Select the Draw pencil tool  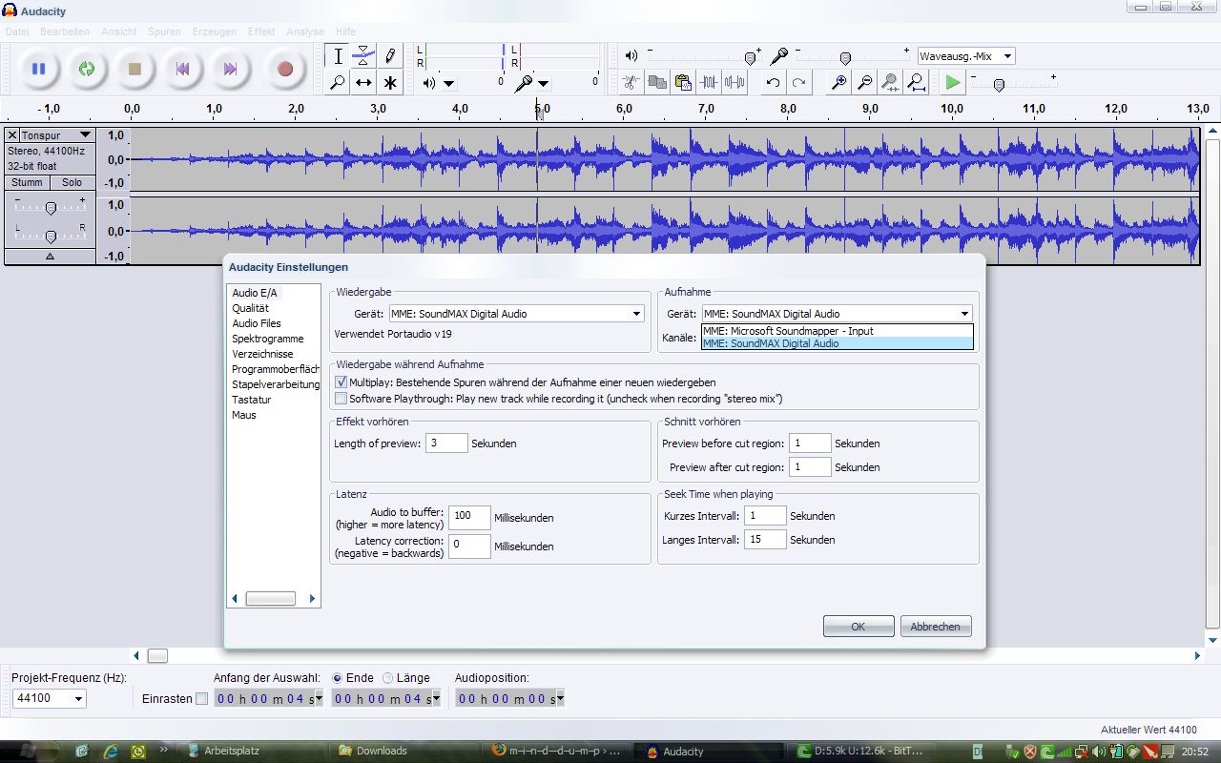click(x=390, y=56)
